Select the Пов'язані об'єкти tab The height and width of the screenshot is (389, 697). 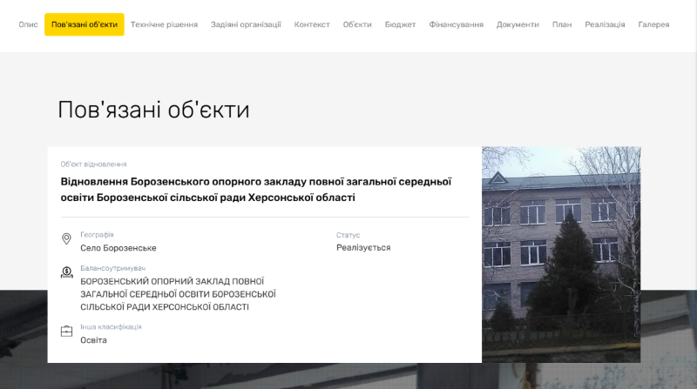(x=85, y=24)
